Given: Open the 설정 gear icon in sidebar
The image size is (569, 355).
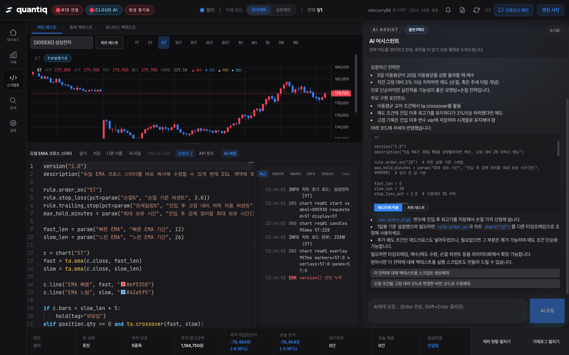Looking at the screenshot, I should [x=13, y=125].
